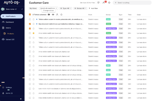Expand the 'Store name +2' selector
Image resolution: width=154 pixels, height=101 pixels.
(12, 9)
